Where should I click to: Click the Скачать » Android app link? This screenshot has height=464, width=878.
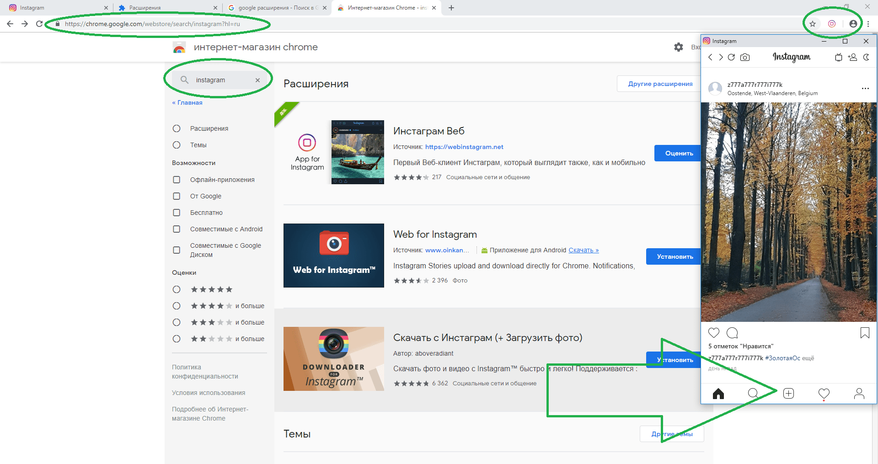[584, 250]
